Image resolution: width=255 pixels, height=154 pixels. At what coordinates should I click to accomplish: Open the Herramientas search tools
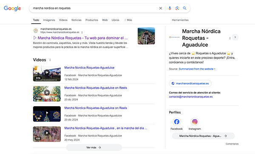tap(180, 20)
